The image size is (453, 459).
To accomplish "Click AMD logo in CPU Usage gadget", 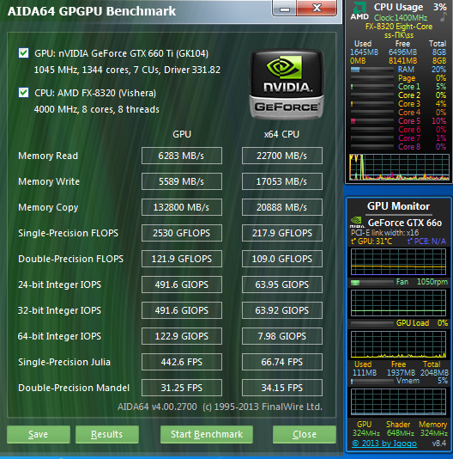I will coord(359,11).
